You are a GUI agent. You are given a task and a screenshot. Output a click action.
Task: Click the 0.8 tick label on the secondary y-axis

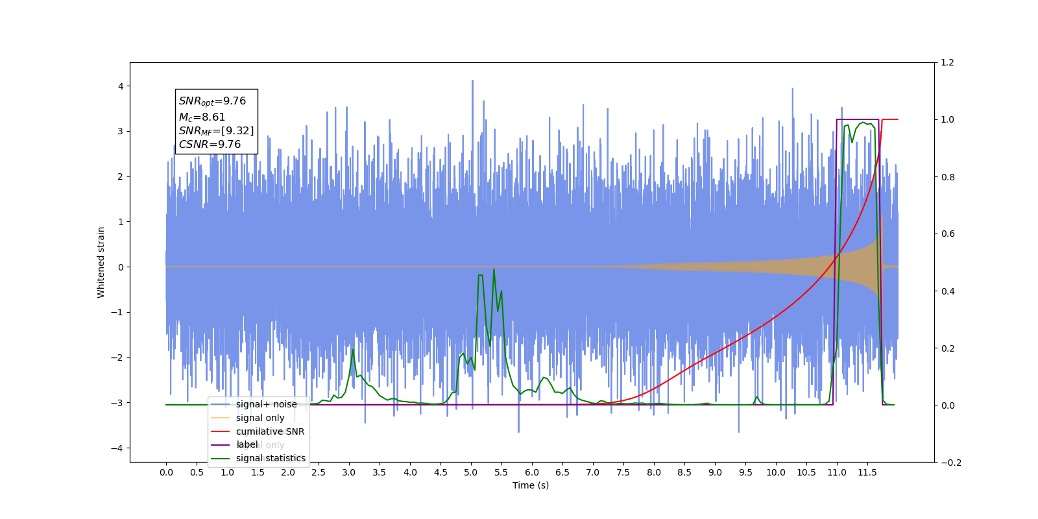947,177
